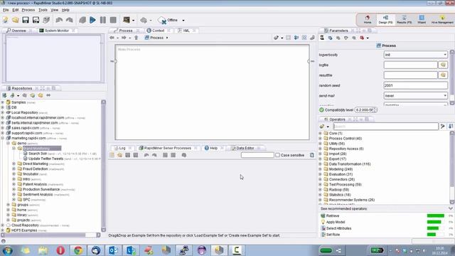Open the Wizard perspective
Image resolution: width=455 pixels, height=256 pixels.
(422, 19)
